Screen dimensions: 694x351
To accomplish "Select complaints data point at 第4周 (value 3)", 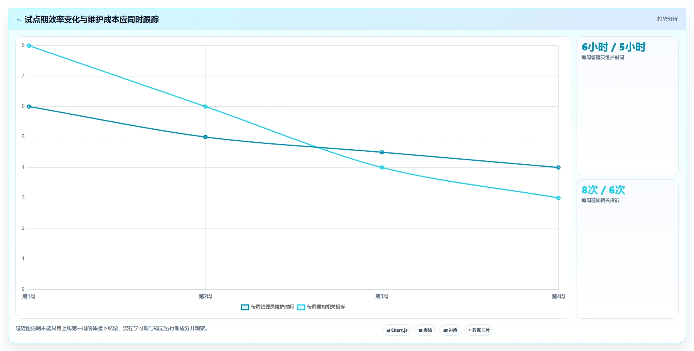I will click(x=558, y=198).
